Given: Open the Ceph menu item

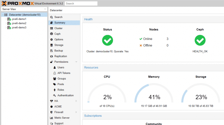Looking at the screenshot, I should [x=64, y=34].
